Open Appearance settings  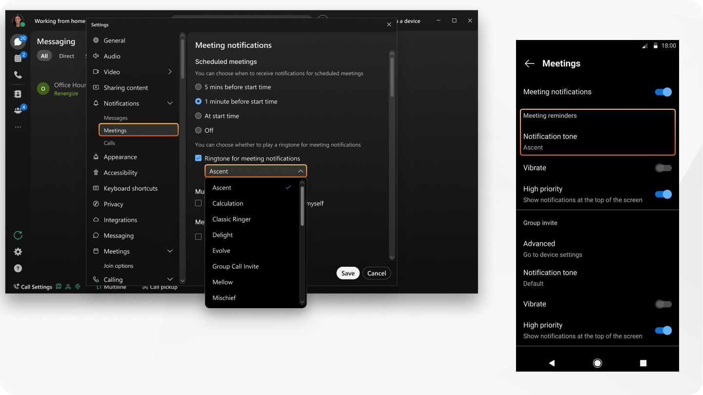point(120,157)
